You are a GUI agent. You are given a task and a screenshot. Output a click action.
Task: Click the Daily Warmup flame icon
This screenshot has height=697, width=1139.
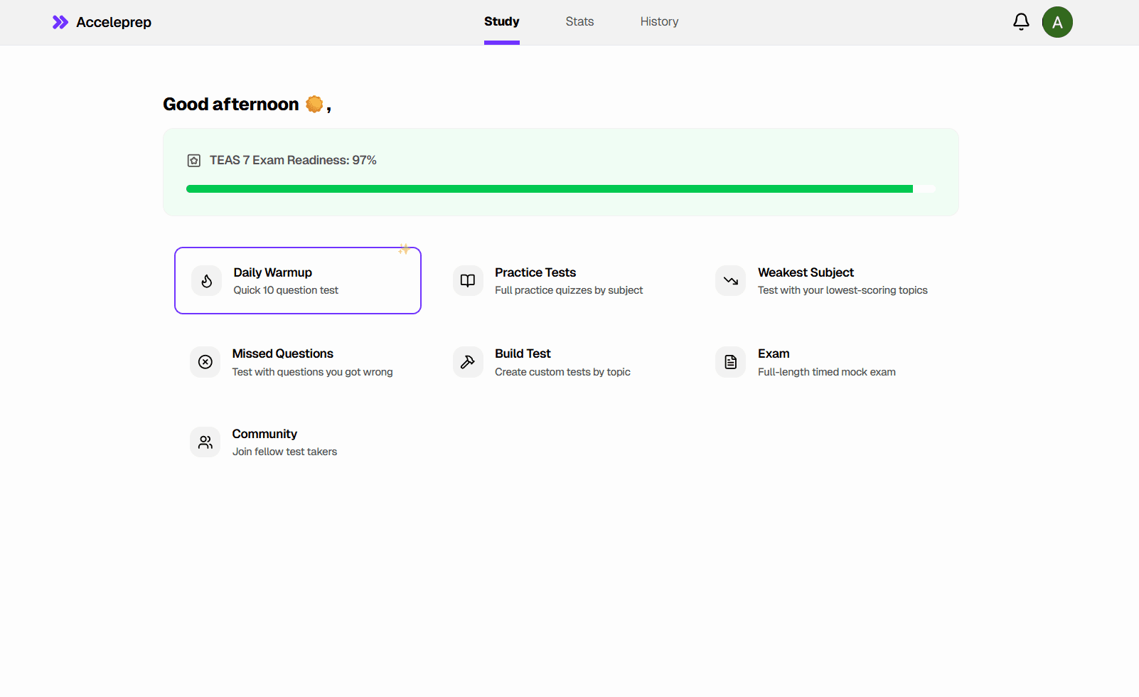(206, 281)
